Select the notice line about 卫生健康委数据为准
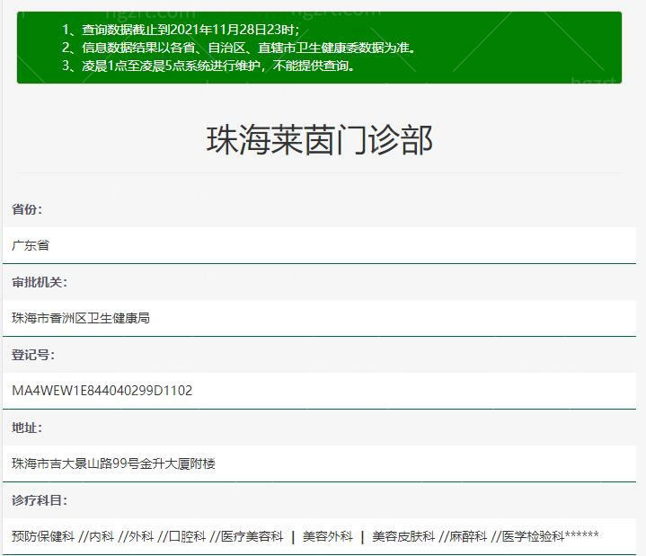Viewport: 646px width, 556px height. [x=239, y=48]
